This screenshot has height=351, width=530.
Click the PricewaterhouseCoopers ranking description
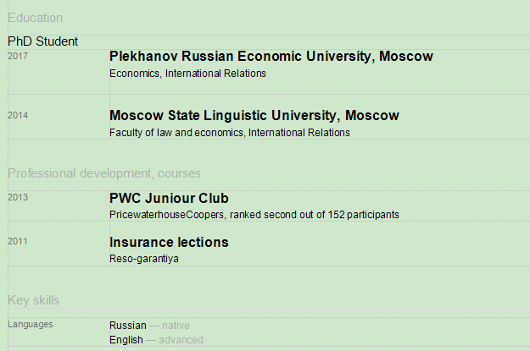coord(254,215)
